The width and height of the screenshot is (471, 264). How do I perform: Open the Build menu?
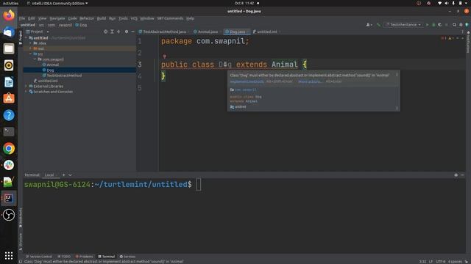point(102,18)
